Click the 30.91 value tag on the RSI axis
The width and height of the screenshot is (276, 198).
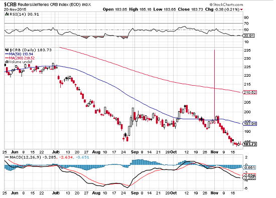tap(248, 36)
